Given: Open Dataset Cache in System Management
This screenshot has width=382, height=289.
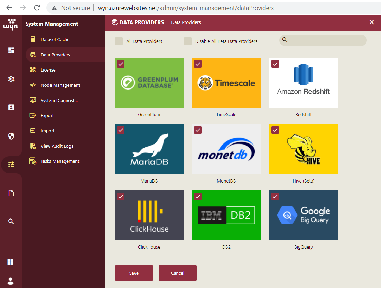Looking at the screenshot, I should click(55, 39).
